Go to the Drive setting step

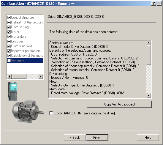(x=20, y=27)
